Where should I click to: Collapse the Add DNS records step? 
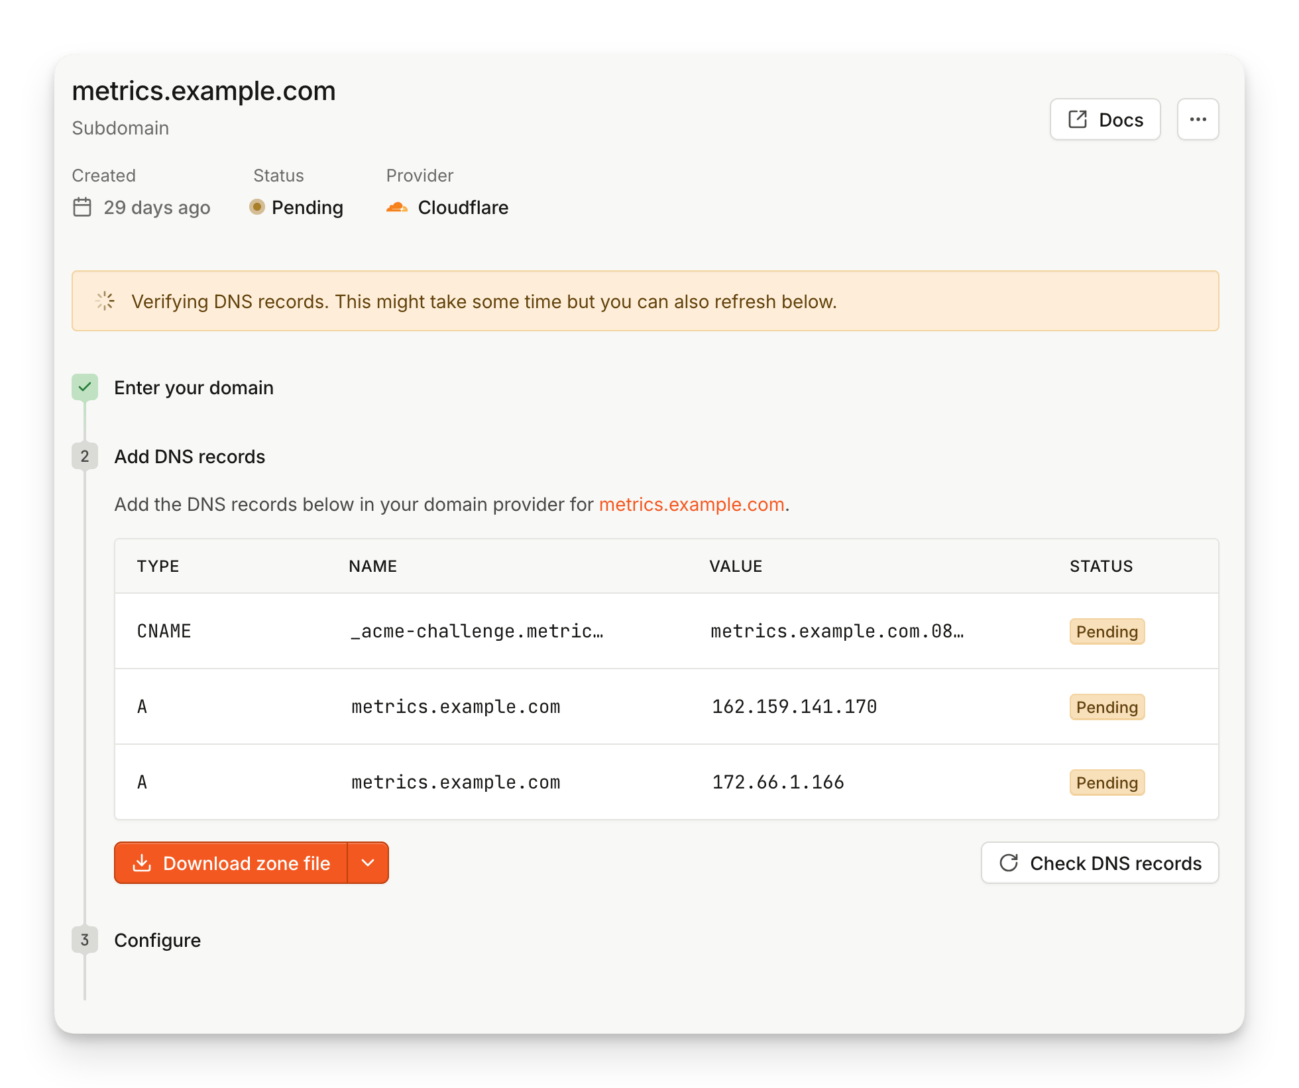tap(190, 457)
